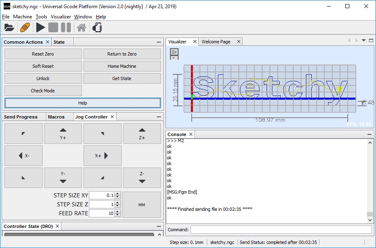
Task: Click the pendant phone toolbar icon
Action: coord(97,27)
